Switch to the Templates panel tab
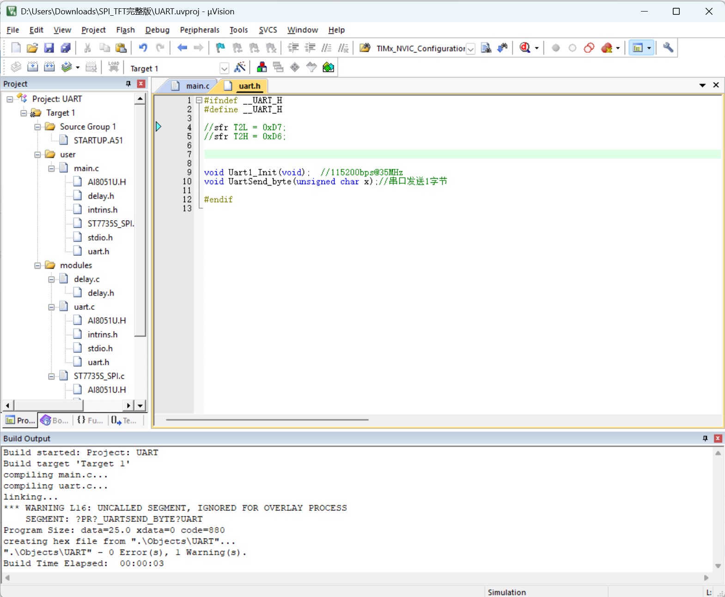Viewport: 725px width, 597px height. 124,420
